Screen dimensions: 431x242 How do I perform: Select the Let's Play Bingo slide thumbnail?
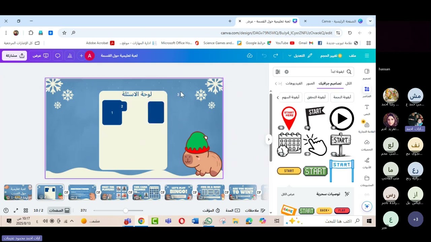click(x=178, y=192)
